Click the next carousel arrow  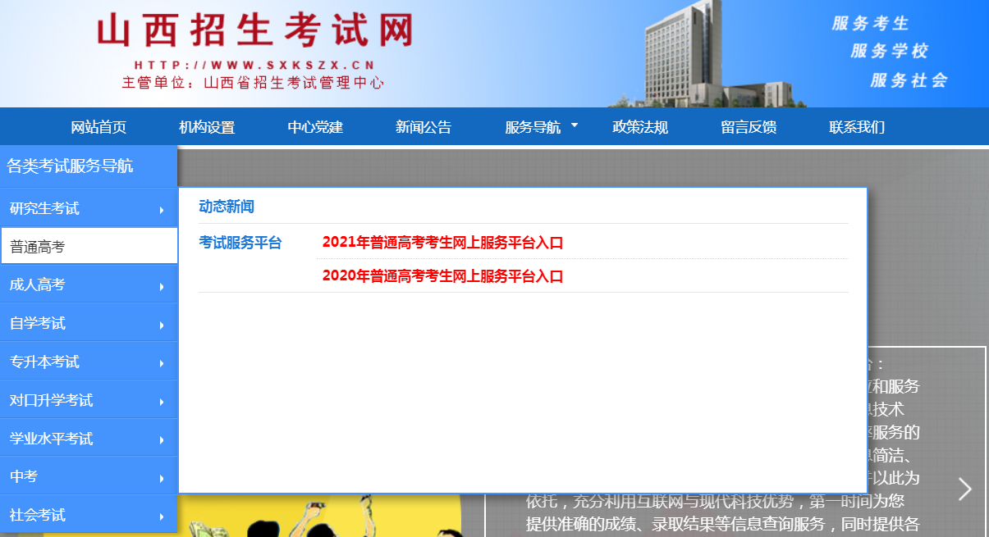[x=964, y=488]
